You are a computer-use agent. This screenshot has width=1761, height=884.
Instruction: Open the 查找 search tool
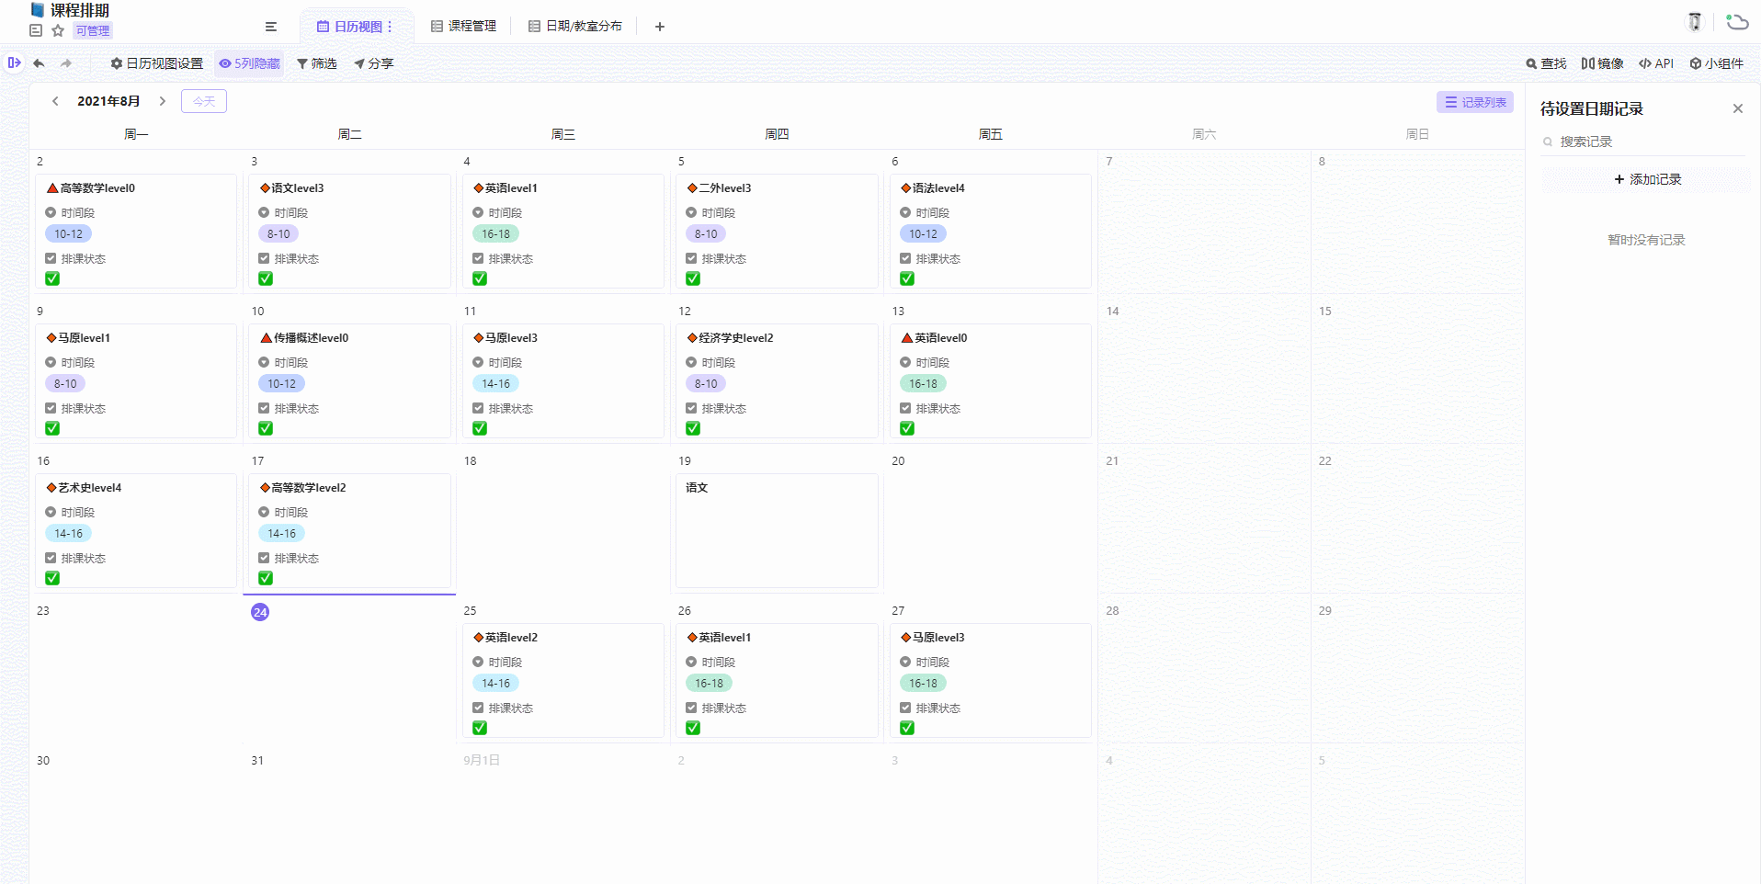pos(1546,63)
